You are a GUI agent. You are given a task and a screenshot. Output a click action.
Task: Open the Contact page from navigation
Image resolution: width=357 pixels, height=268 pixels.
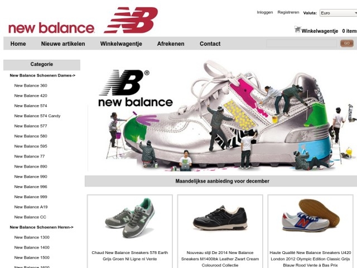210,44
